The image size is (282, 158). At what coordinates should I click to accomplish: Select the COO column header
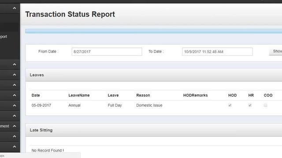pos(268,95)
